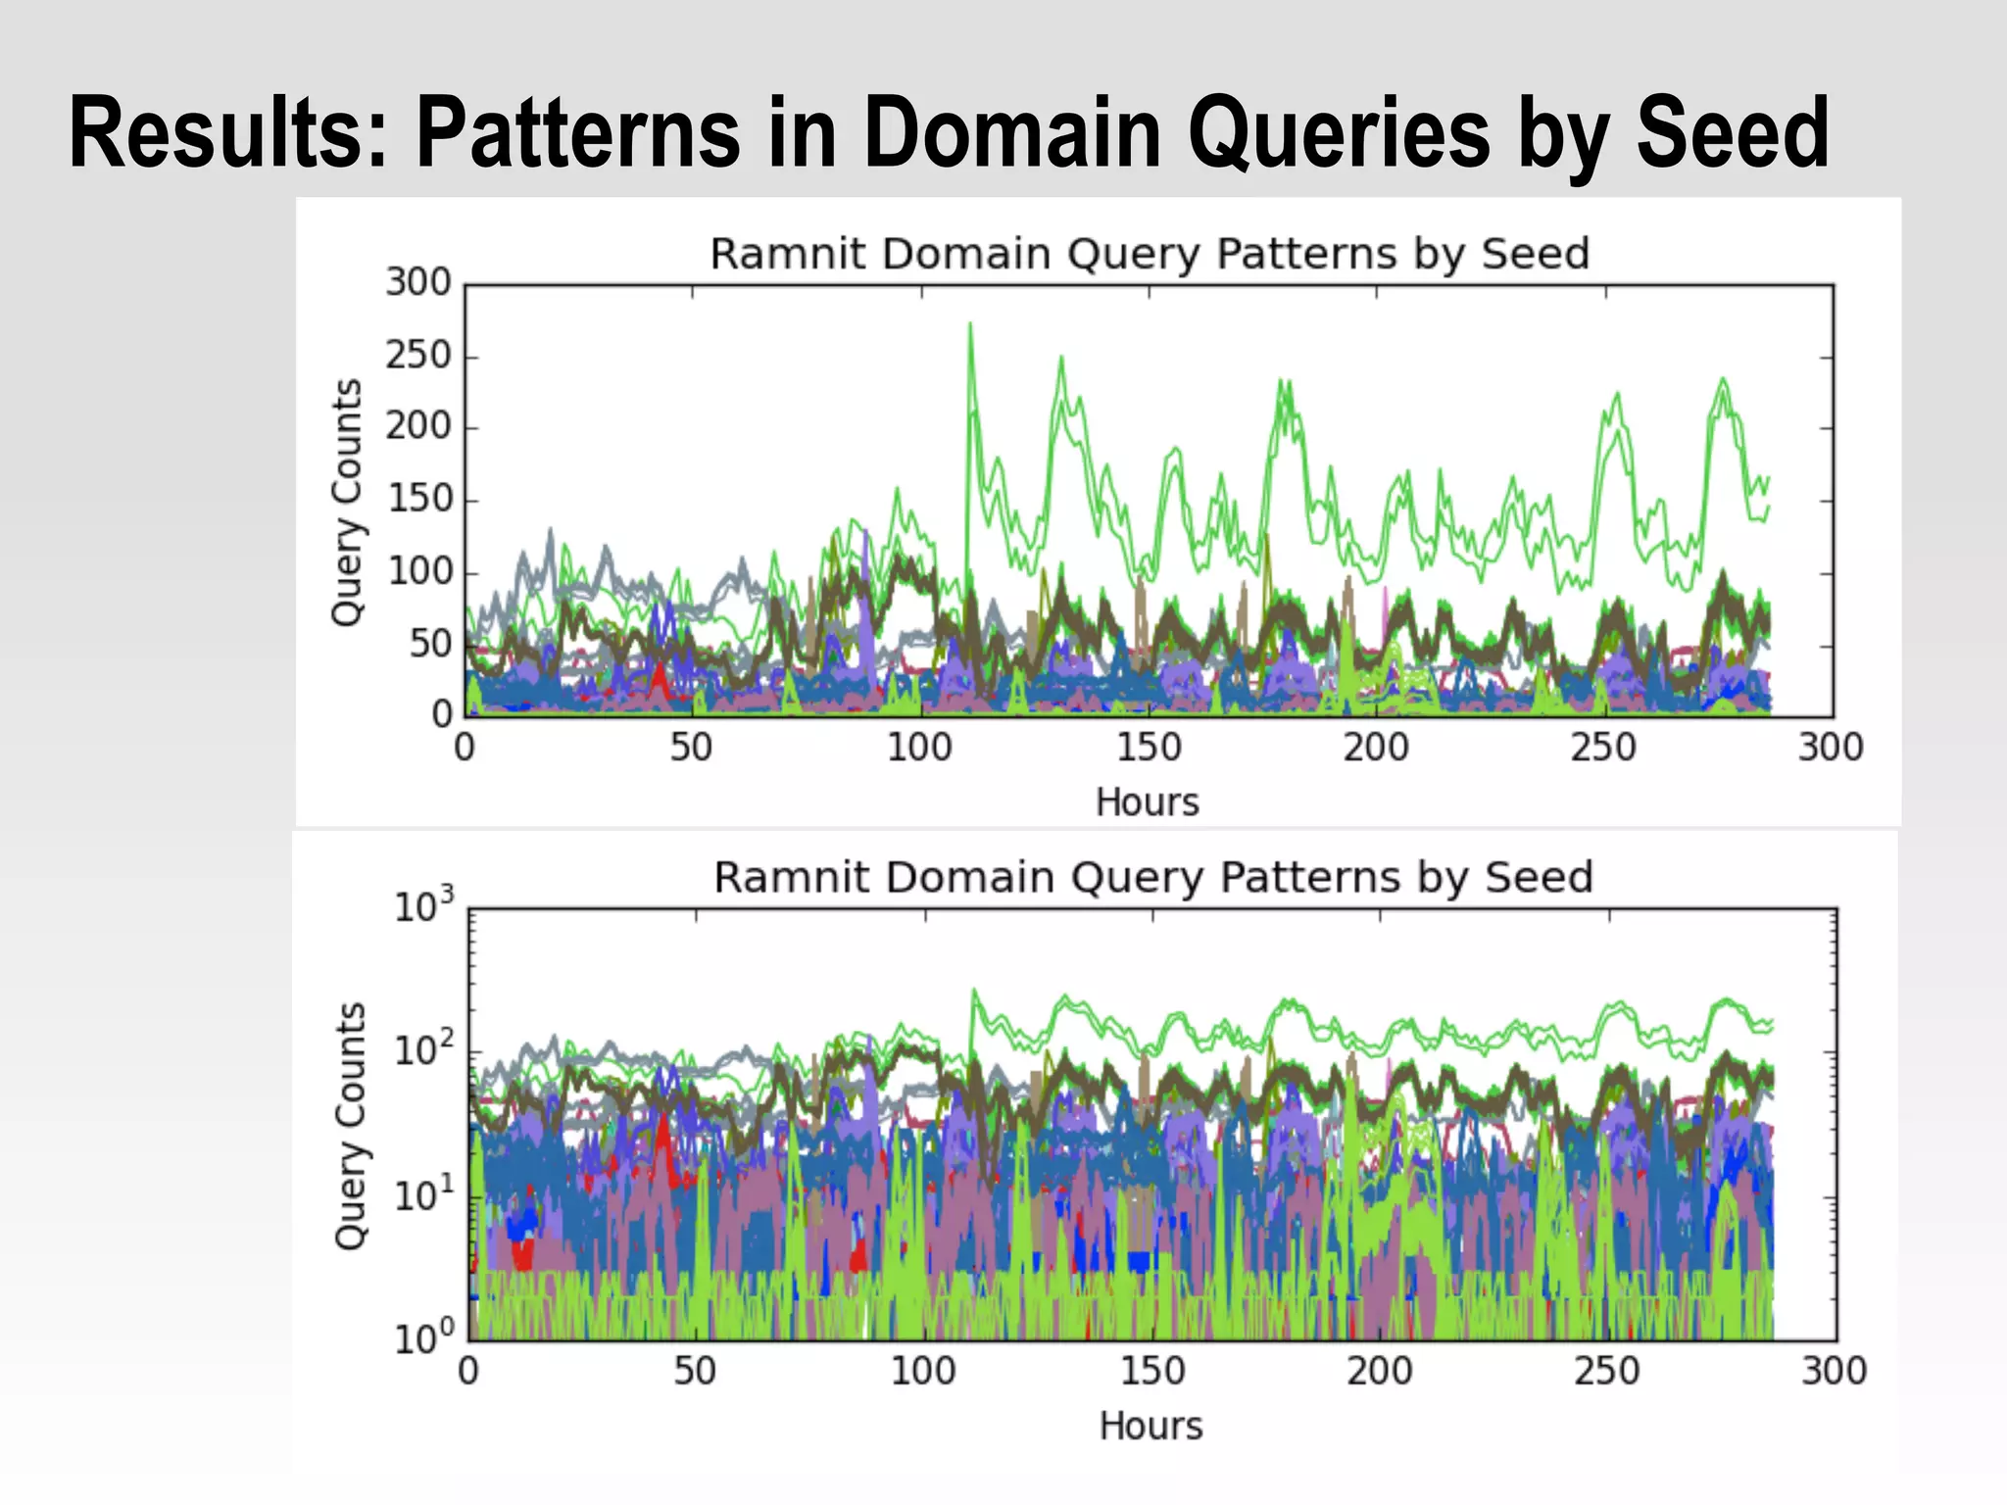Click the 200 x-axis tick on bottom chart

click(x=1380, y=1372)
